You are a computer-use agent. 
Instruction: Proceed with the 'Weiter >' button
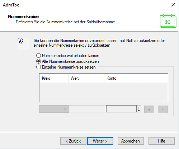pyautogui.click(x=100, y=141)
